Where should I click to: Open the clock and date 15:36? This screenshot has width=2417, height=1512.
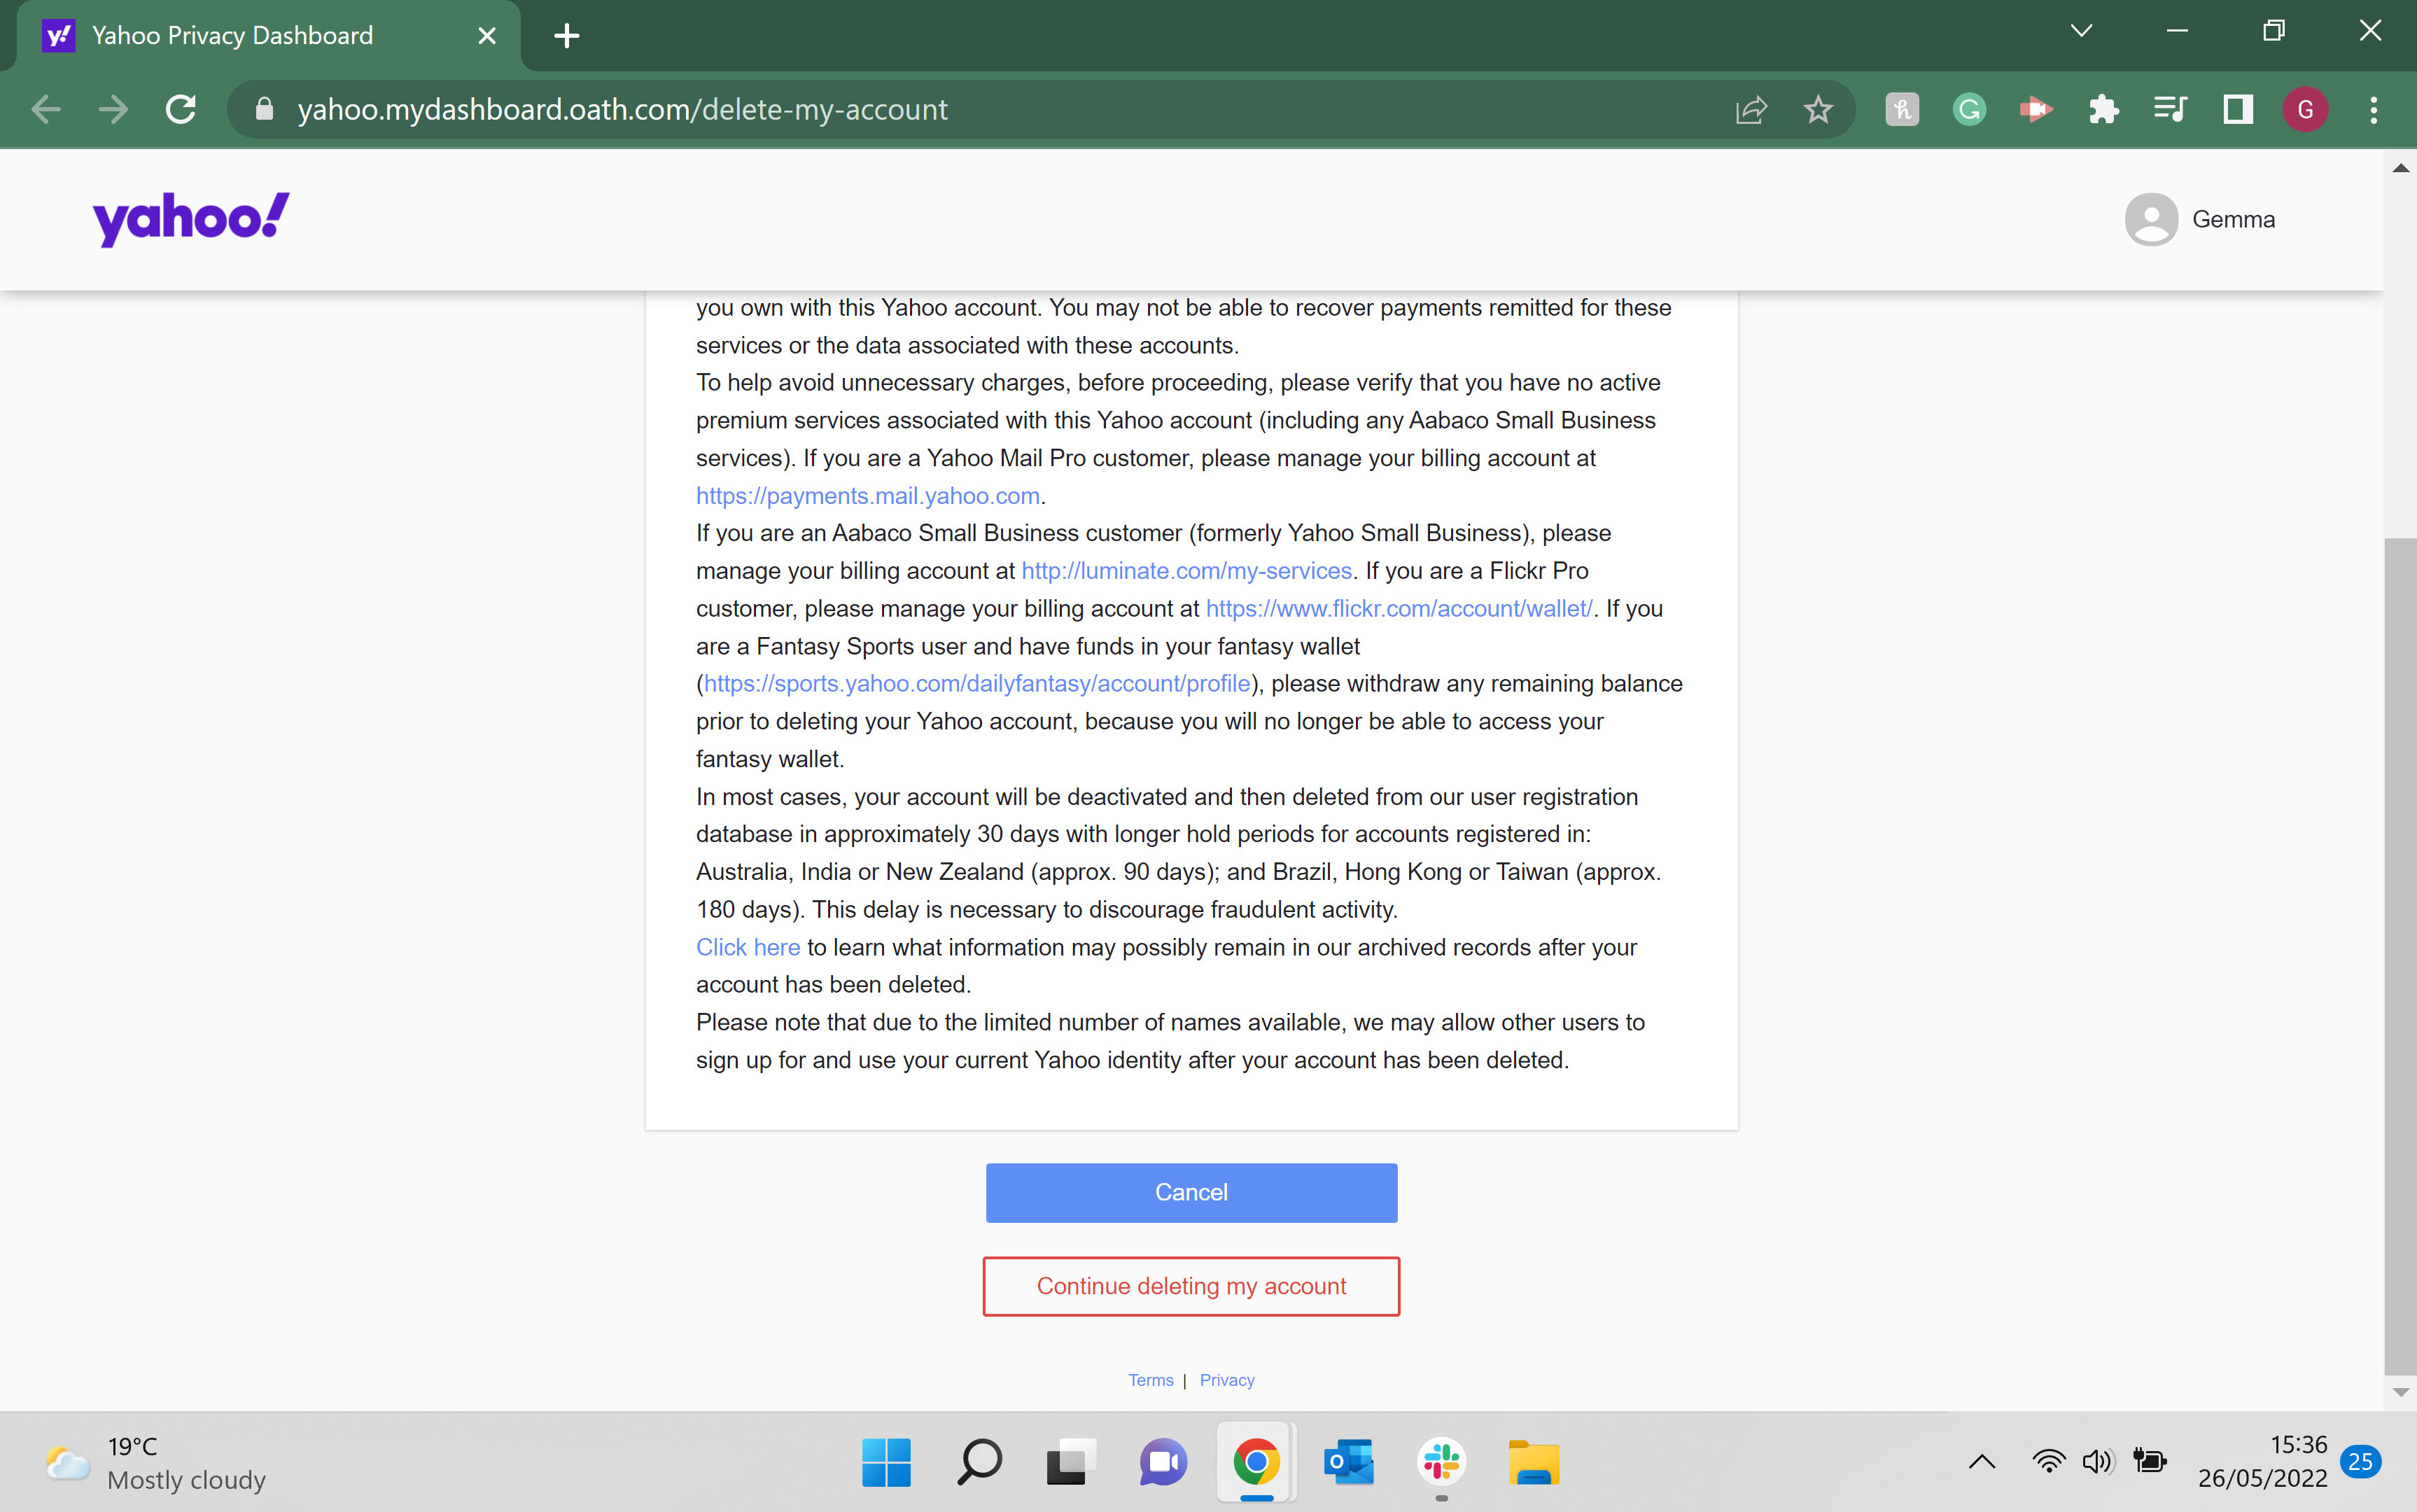coord(2262,1462)
